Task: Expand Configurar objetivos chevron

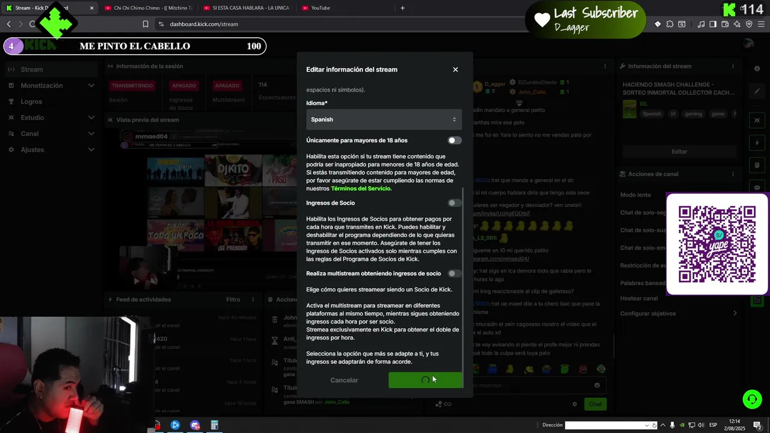Action: point(734,313)
